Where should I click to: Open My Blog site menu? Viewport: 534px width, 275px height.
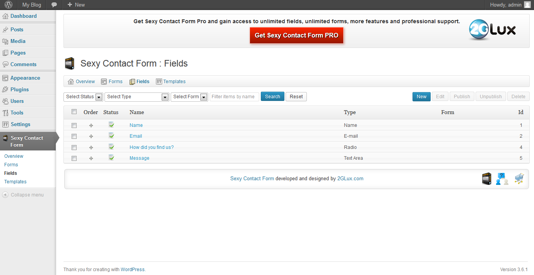tap(32, 5)
